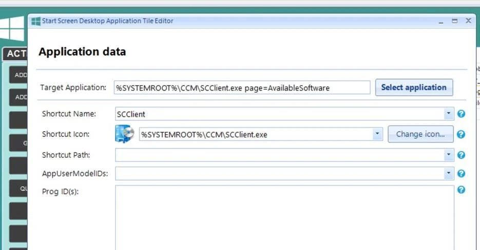This screenshot has height=250, width=480.
Task: Click the Windows logo behind the dialog
Action: [12, 29]
